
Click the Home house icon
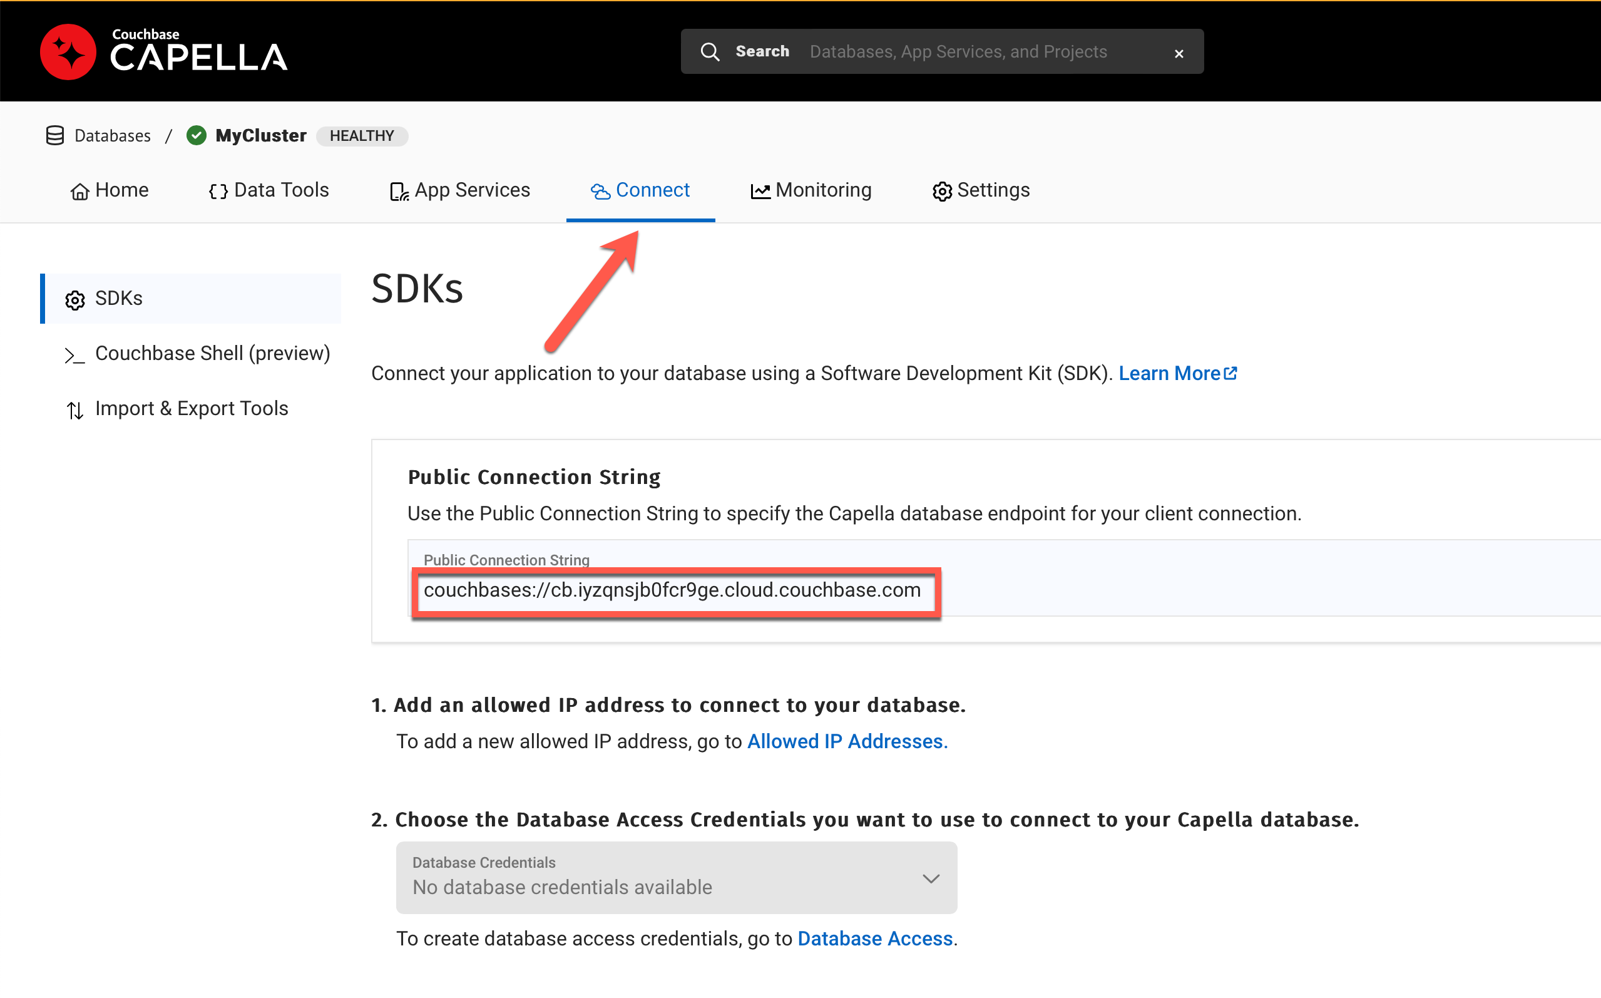[80, 192]
